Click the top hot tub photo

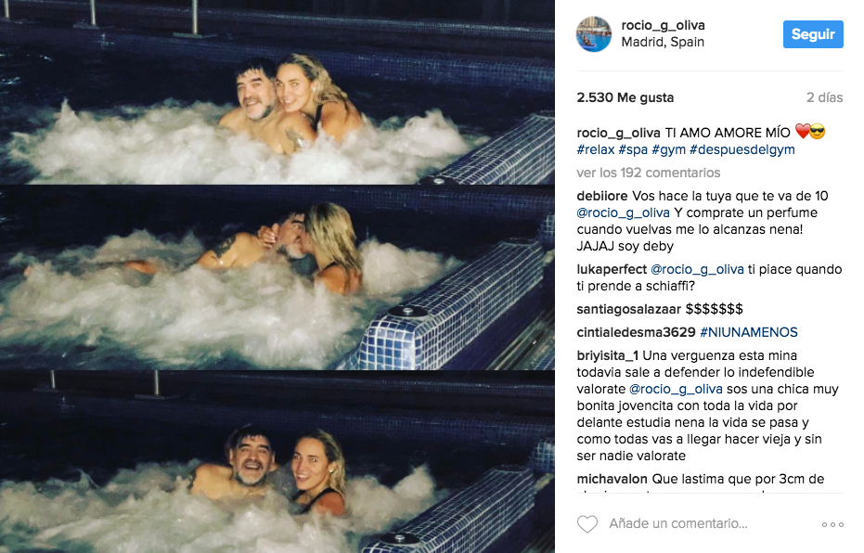pos(277,92)
